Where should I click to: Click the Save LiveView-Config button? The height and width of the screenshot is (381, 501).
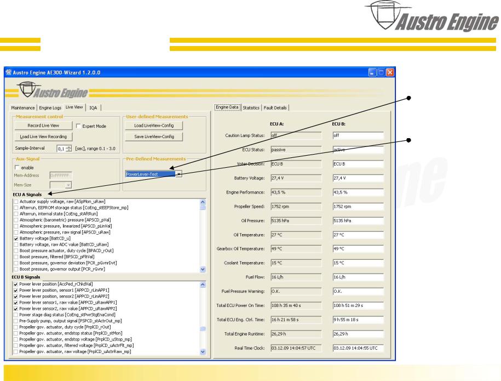pos(154,137)
